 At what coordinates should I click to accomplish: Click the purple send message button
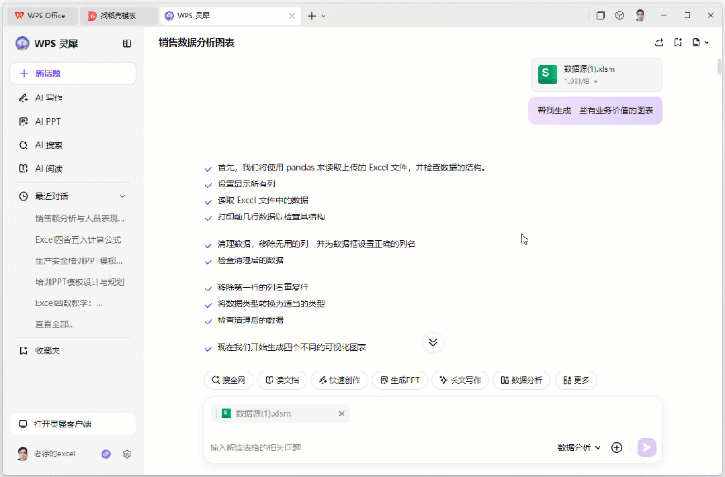pos(646,447)
